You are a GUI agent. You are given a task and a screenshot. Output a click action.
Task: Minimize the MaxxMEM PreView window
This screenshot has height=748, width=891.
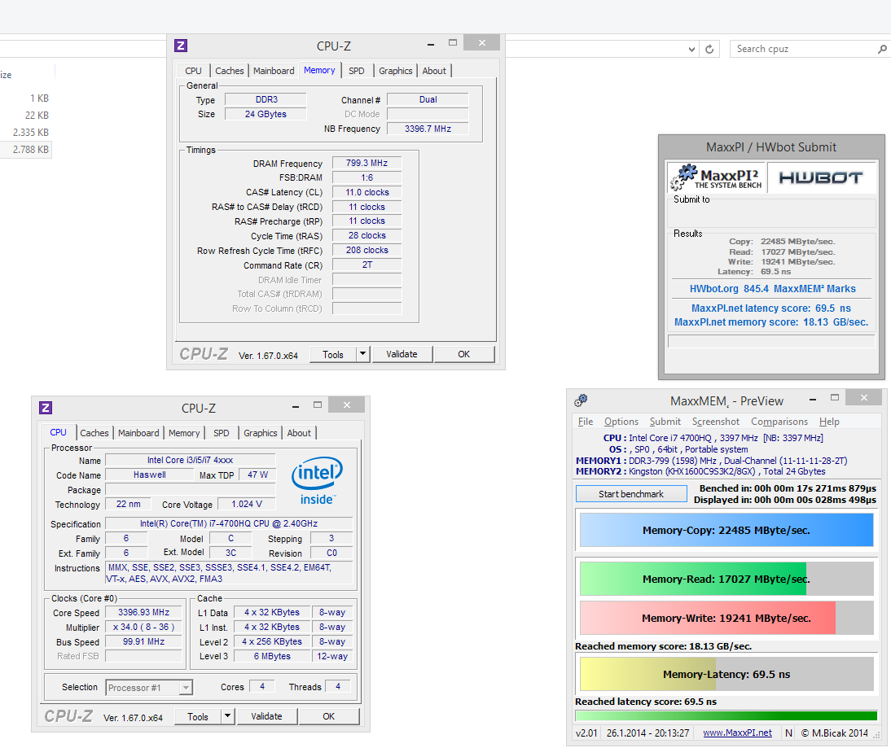[813, 400]
